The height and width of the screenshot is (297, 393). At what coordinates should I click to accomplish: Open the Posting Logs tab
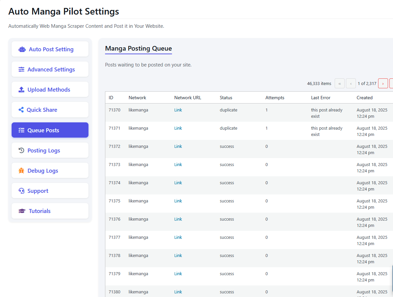(44, 150)
